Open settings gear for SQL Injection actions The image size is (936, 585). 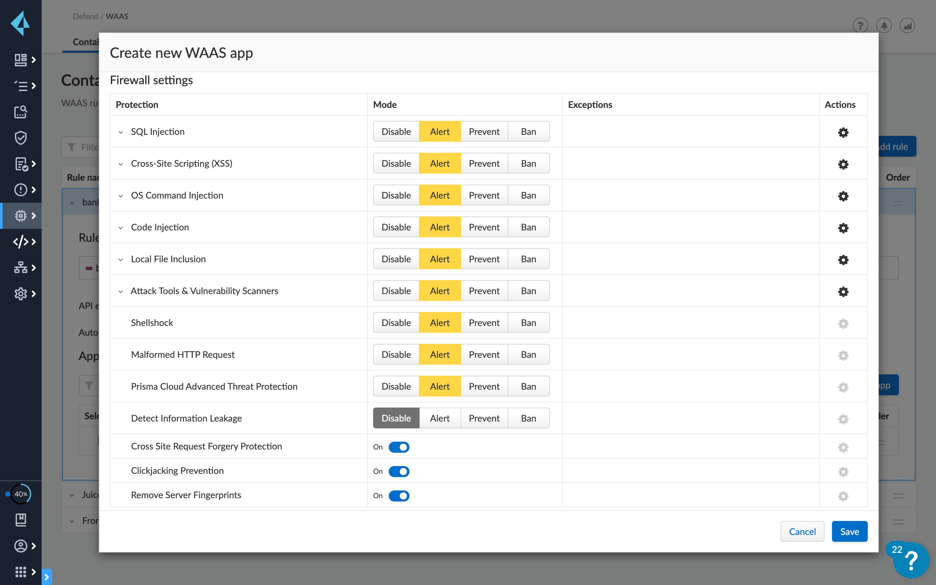(843, 132)
